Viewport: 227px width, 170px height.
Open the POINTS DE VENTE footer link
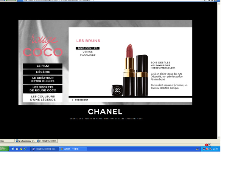(x=93, y=119)
